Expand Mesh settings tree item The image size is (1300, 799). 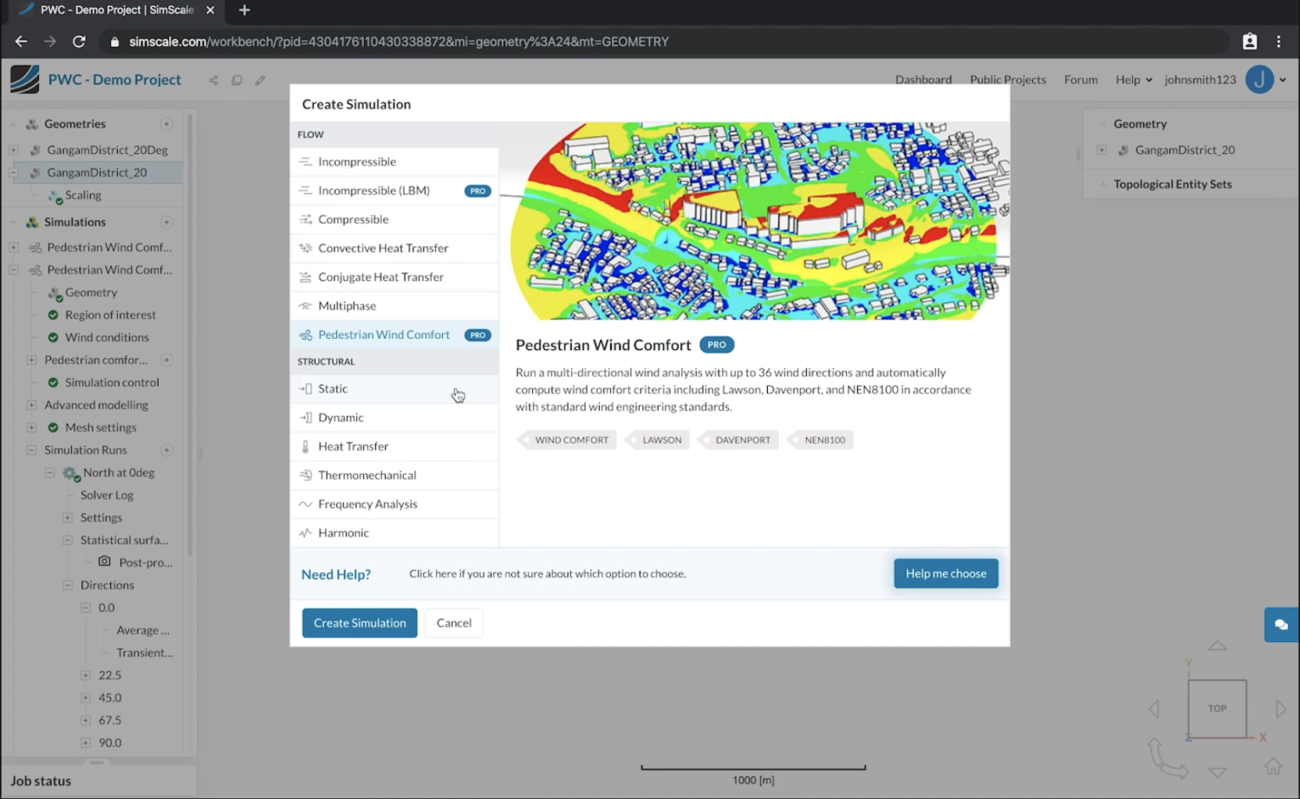click(32, 427)
